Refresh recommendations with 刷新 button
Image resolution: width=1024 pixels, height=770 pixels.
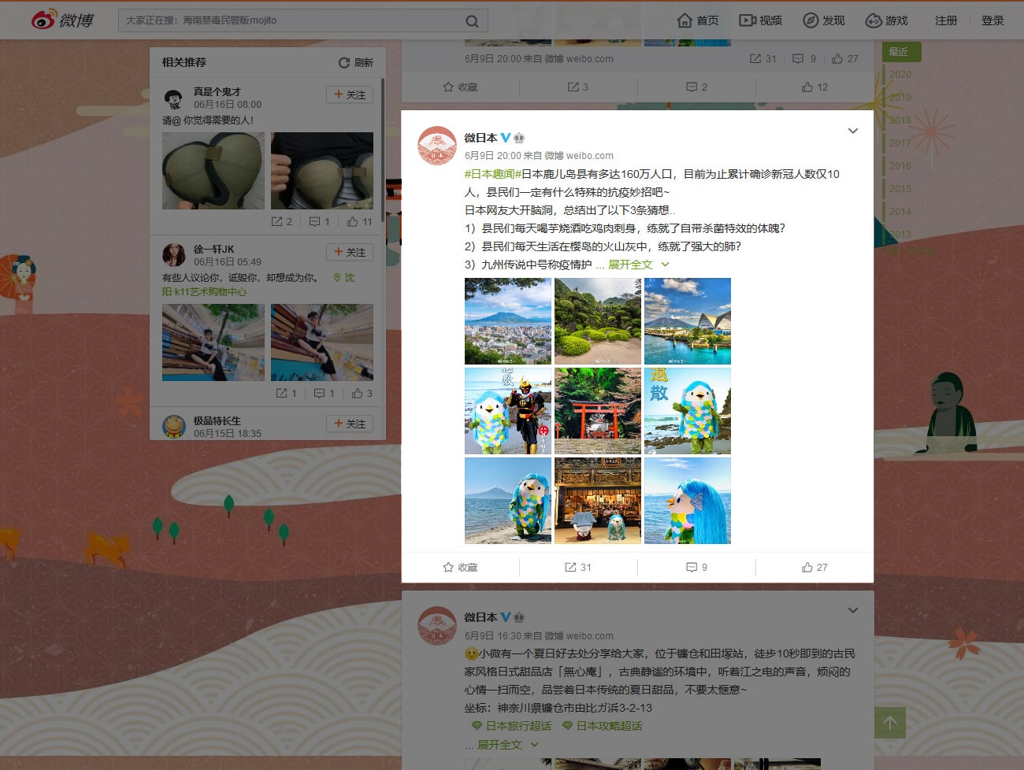356,62
